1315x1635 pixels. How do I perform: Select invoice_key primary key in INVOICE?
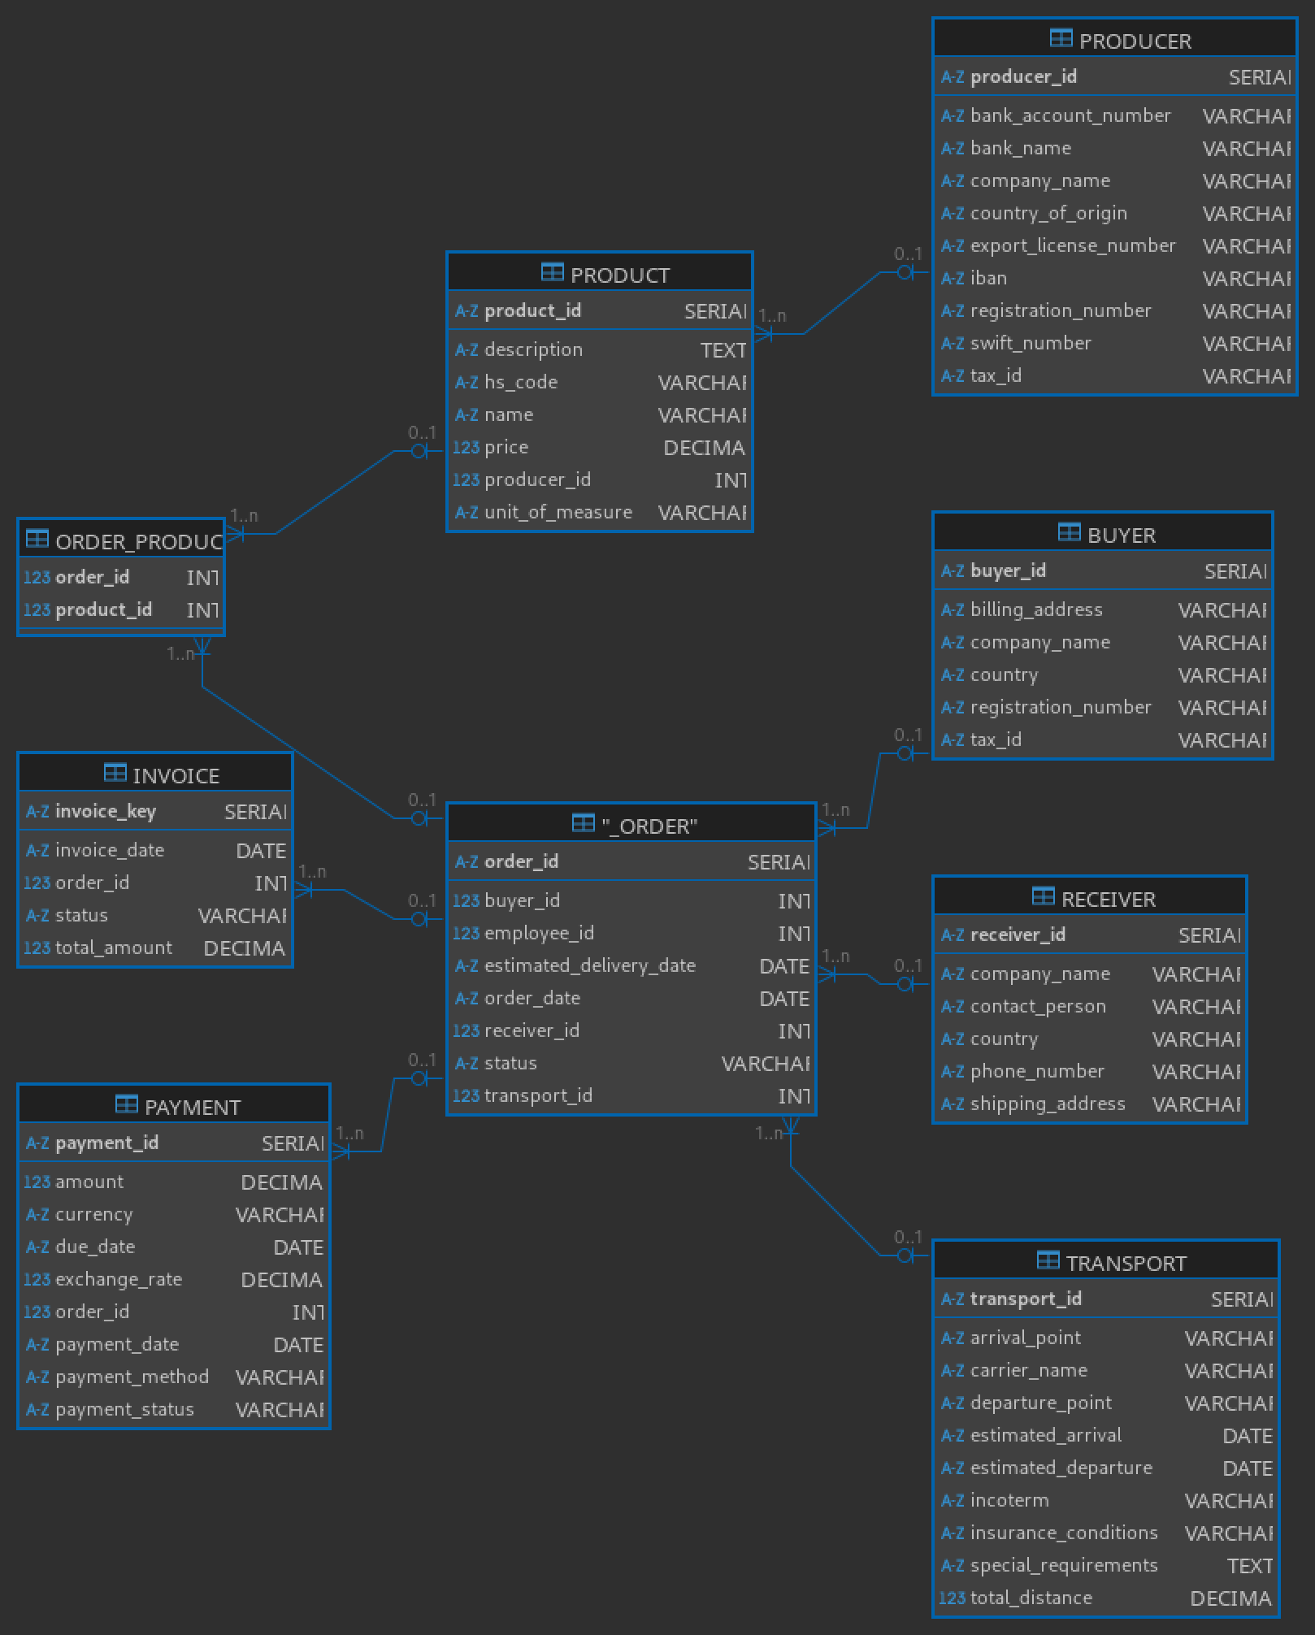(x=106, y=812)
